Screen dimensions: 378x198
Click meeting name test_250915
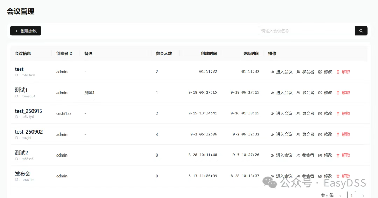click(28, 111)
